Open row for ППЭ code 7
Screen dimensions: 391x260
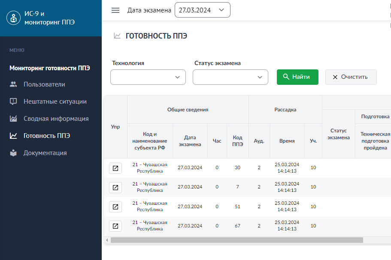pos(115,187)
